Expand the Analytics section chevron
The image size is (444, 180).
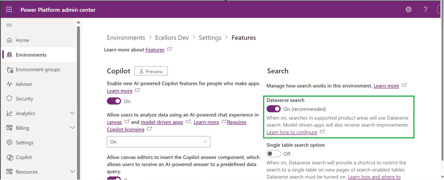coord(72,113)
